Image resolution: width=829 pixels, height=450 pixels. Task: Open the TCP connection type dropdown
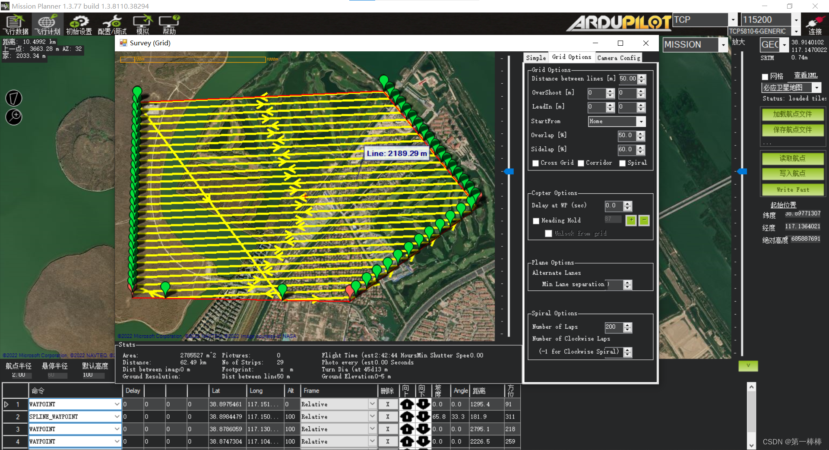click(733, 20)
